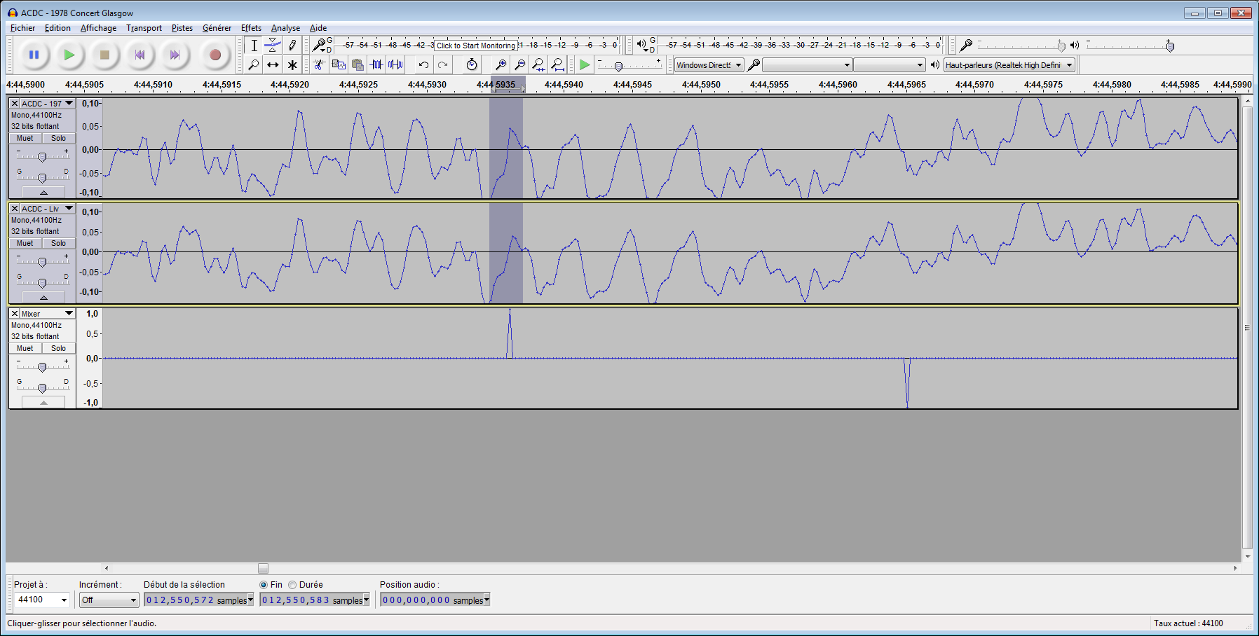Click the playback speed slider
1259x636 pixels.
coord(629,65)
